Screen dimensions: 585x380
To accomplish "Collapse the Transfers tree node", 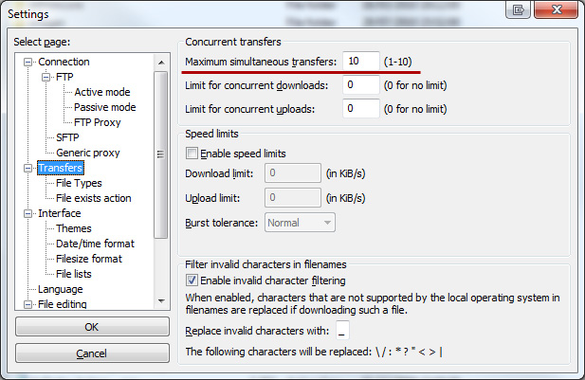I will click(28, 168).
